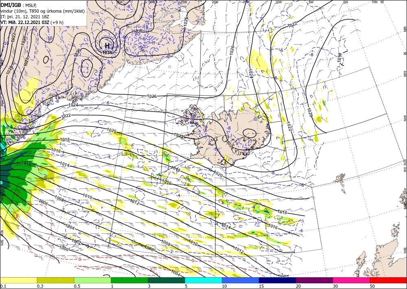Screen dimensions: 407x289
Task: Select the green 1–3 mm legend swatch
Action: 129,280
